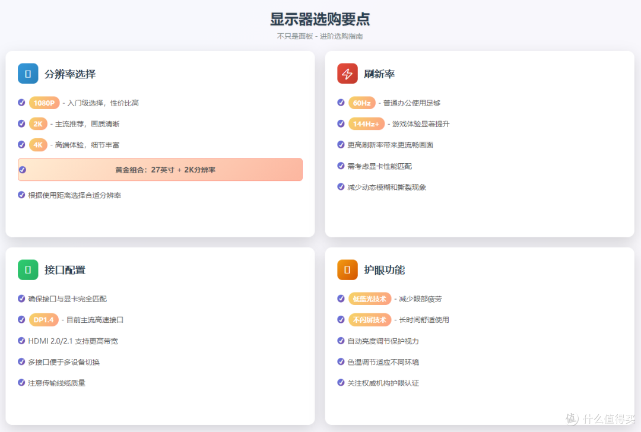This screenshot has height=432, width=641.
Task: Click the text 自动亮度调节保护视力
Action: coord(383,341)
